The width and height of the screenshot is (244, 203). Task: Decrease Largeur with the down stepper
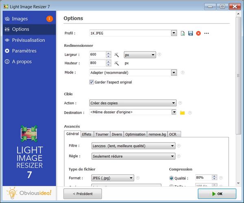pos(109,56)
